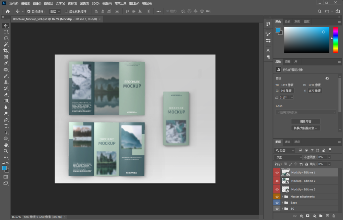
Task: Delete layer with trash icon
Action: pos(334,216)
